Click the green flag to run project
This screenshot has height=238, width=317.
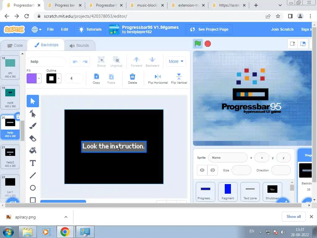coord(198,44)
